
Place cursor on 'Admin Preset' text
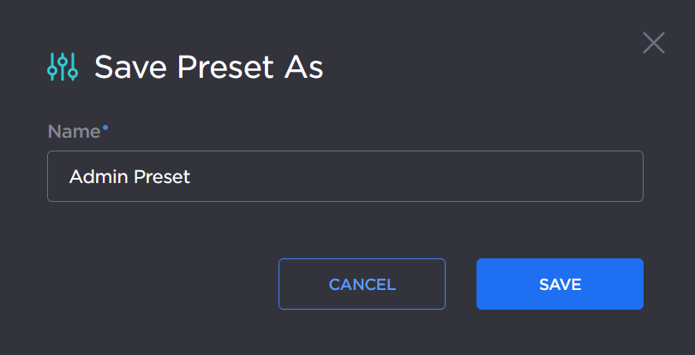129,177
